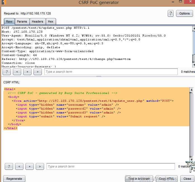The width and height of the screenshot is (195, 182).
Task: Click the Accept-Language header line
Action: coord(52,43)
